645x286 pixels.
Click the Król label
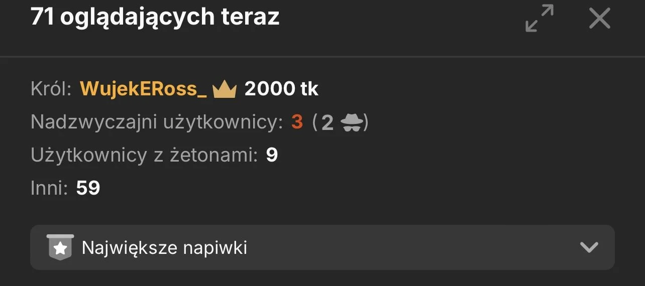[x=52, y=89]
